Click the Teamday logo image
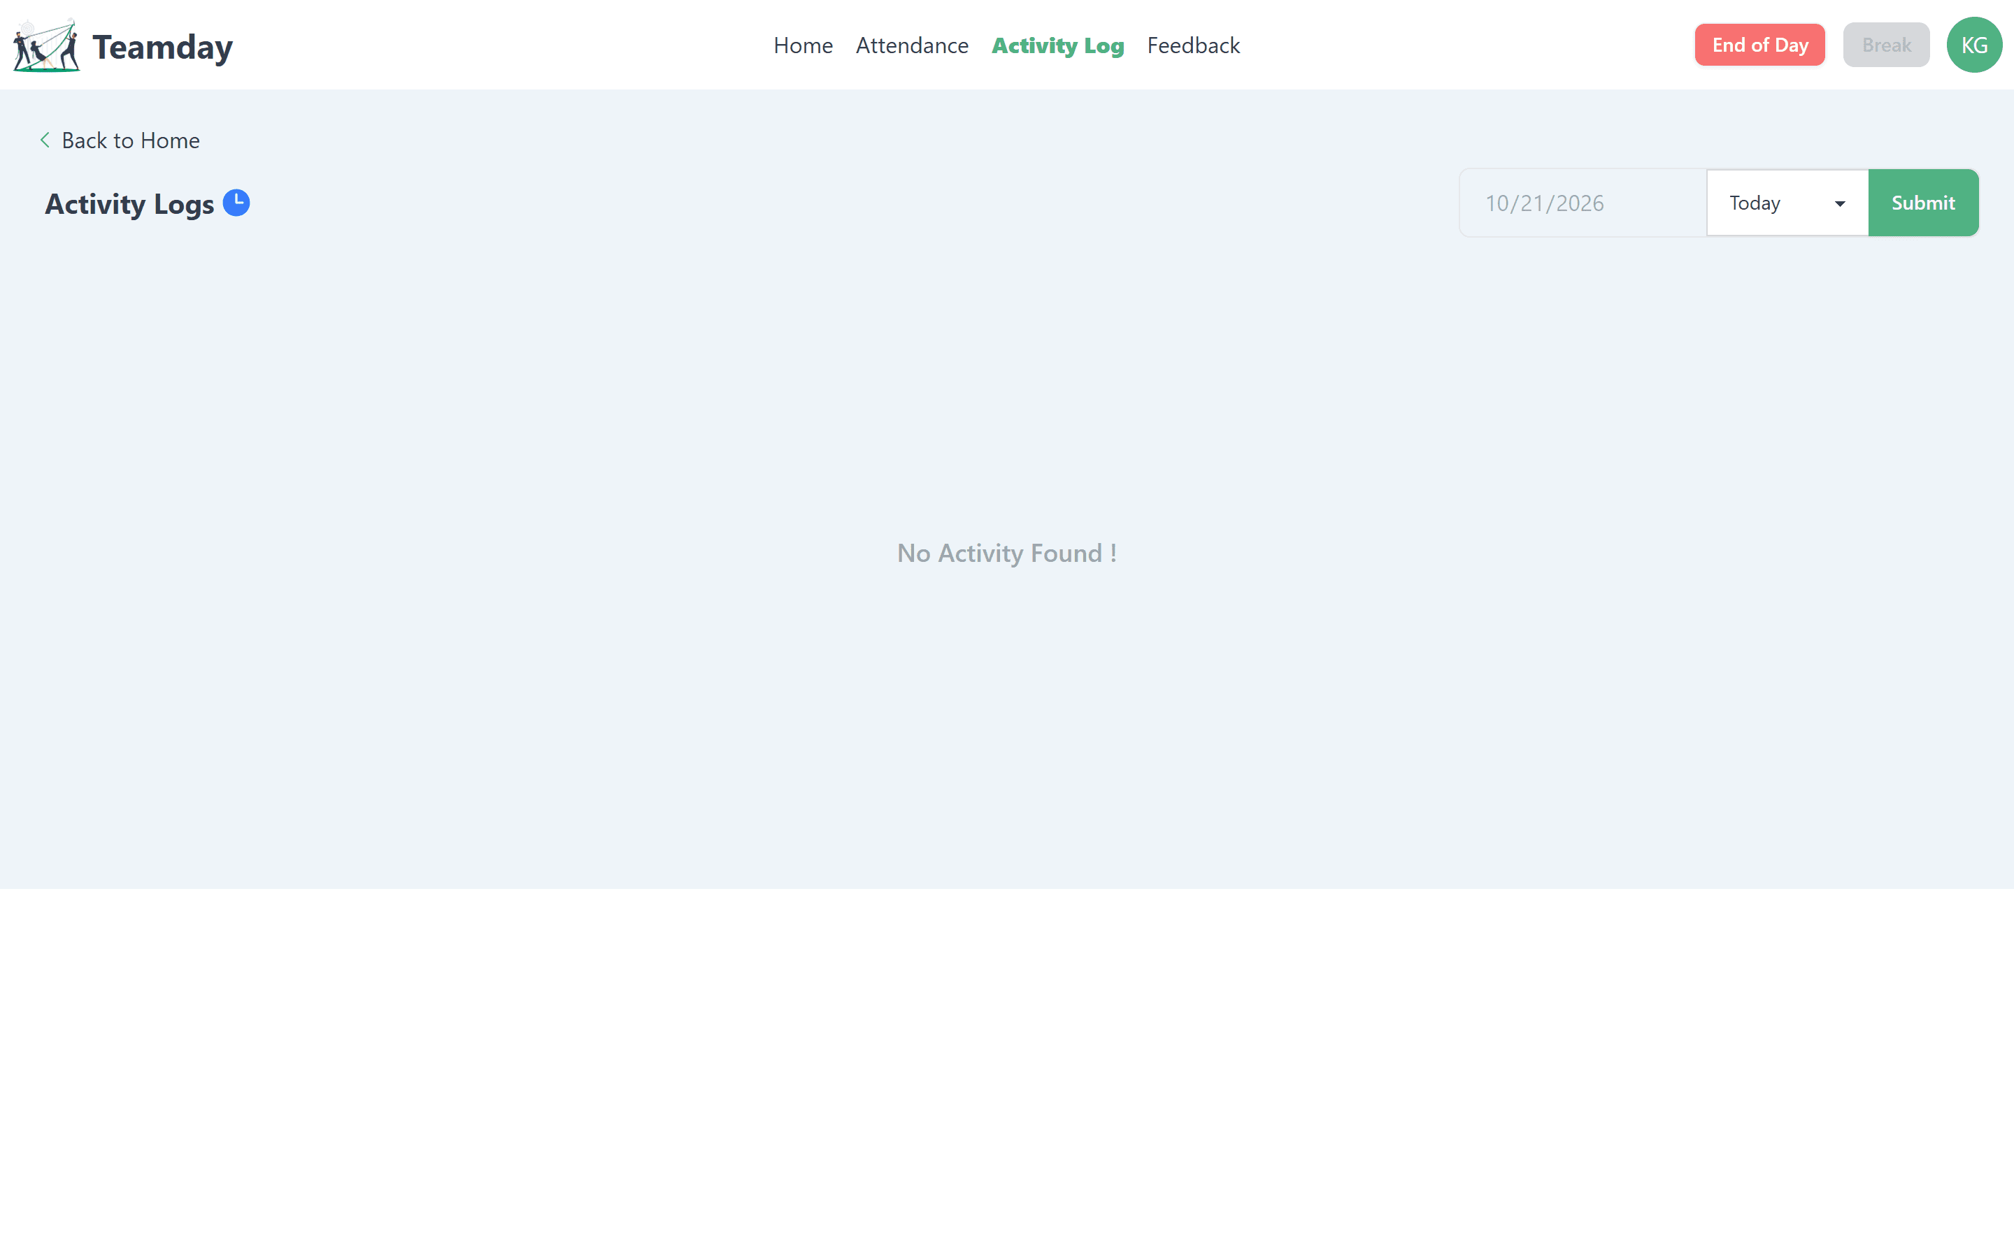2014x1258 pixels. coord(47,45)
